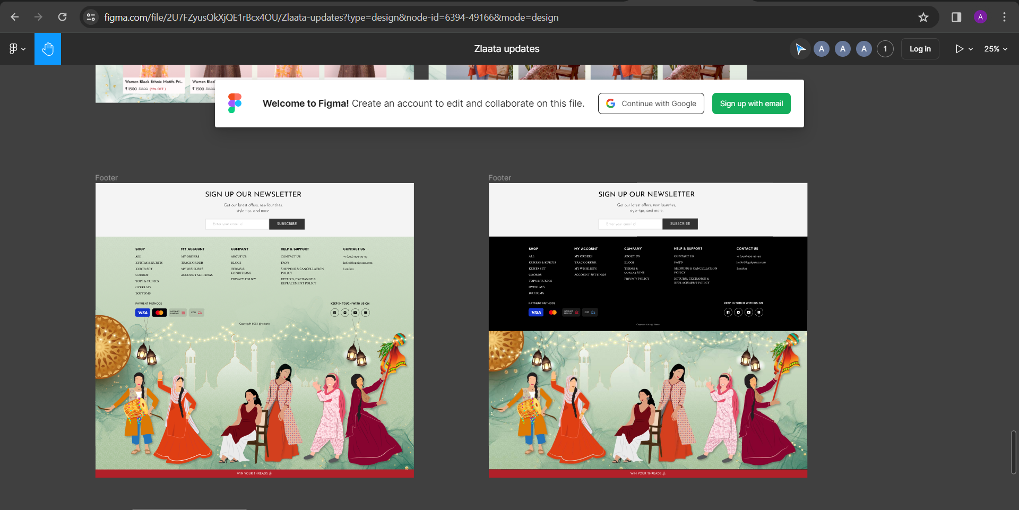Open the 25% zoom dropdown

[x=995, y=49]
